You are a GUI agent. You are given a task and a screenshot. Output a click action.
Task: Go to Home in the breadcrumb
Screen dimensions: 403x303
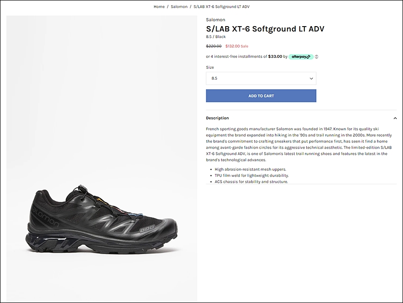(159, 7)
